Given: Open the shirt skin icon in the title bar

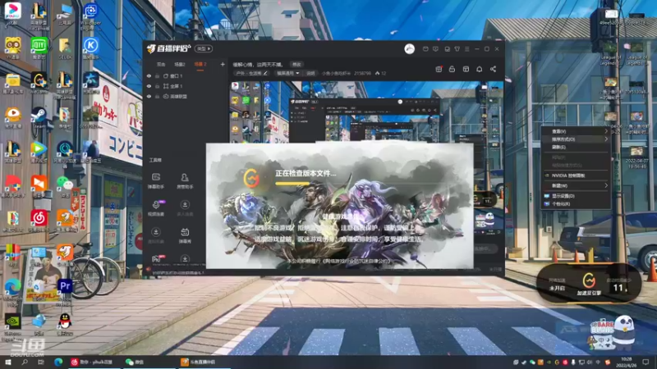Looking at the screenshot, I should [457, 49].
